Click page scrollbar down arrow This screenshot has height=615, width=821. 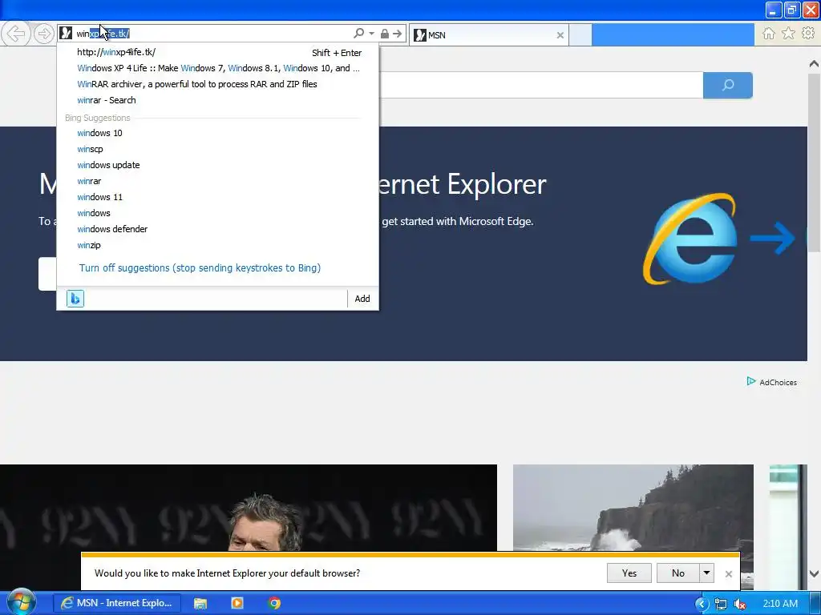814,574
